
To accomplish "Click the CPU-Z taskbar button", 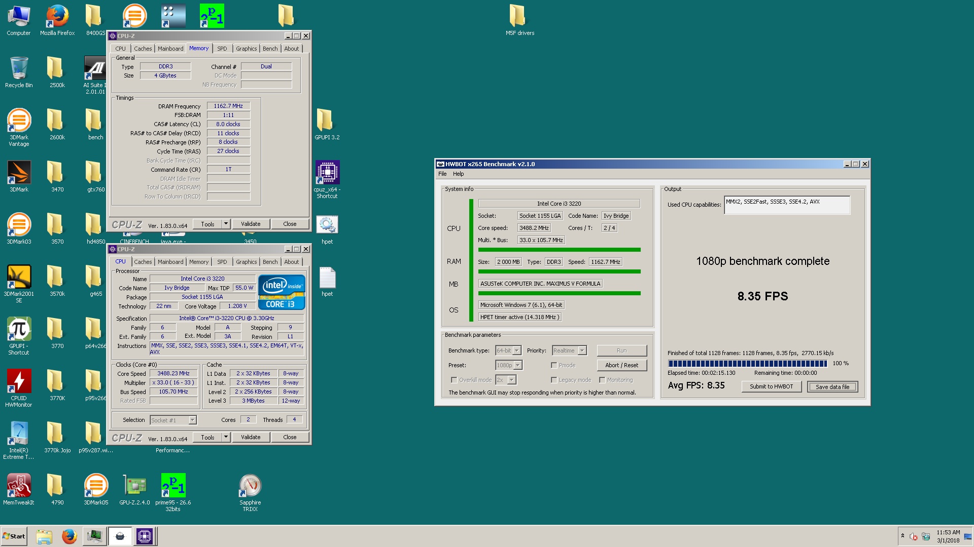I will (x=145, y=536).
